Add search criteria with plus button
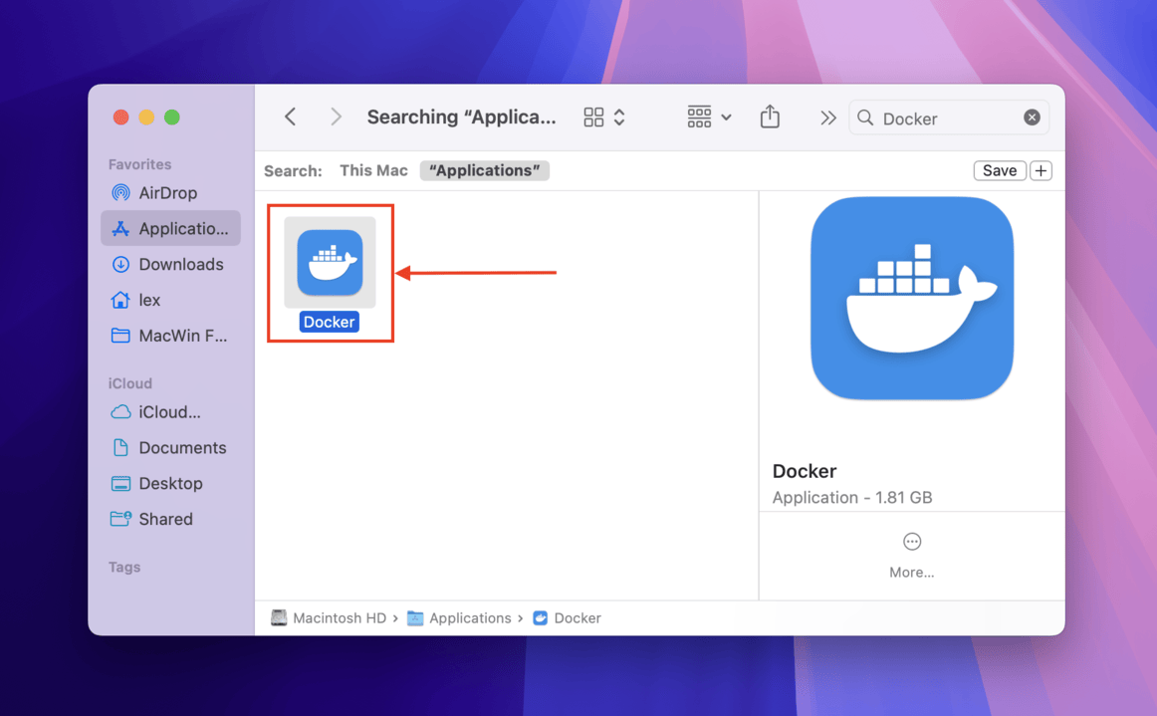The width and height of the screenshot is (1157, 716). 1041,170
